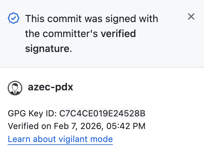Click 'This commit was signed with' text

(x=92, y=18)
